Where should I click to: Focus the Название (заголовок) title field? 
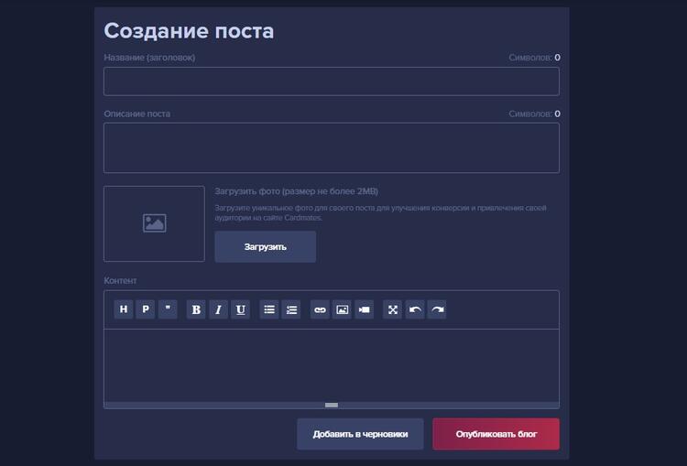click(x=331, y=81)
